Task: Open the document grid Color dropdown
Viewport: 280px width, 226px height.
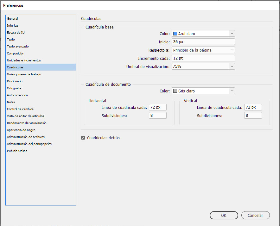Action: tap(232, 91)
